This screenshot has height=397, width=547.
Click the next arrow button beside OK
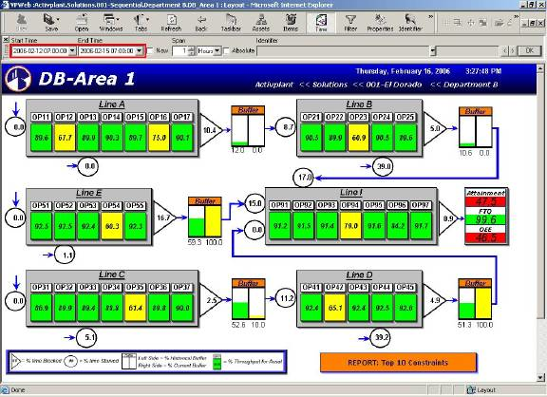(513, 51)
